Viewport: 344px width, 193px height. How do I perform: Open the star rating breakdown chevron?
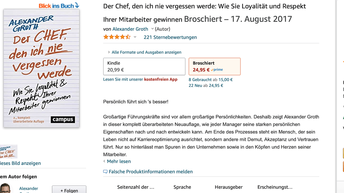point(135,37)
